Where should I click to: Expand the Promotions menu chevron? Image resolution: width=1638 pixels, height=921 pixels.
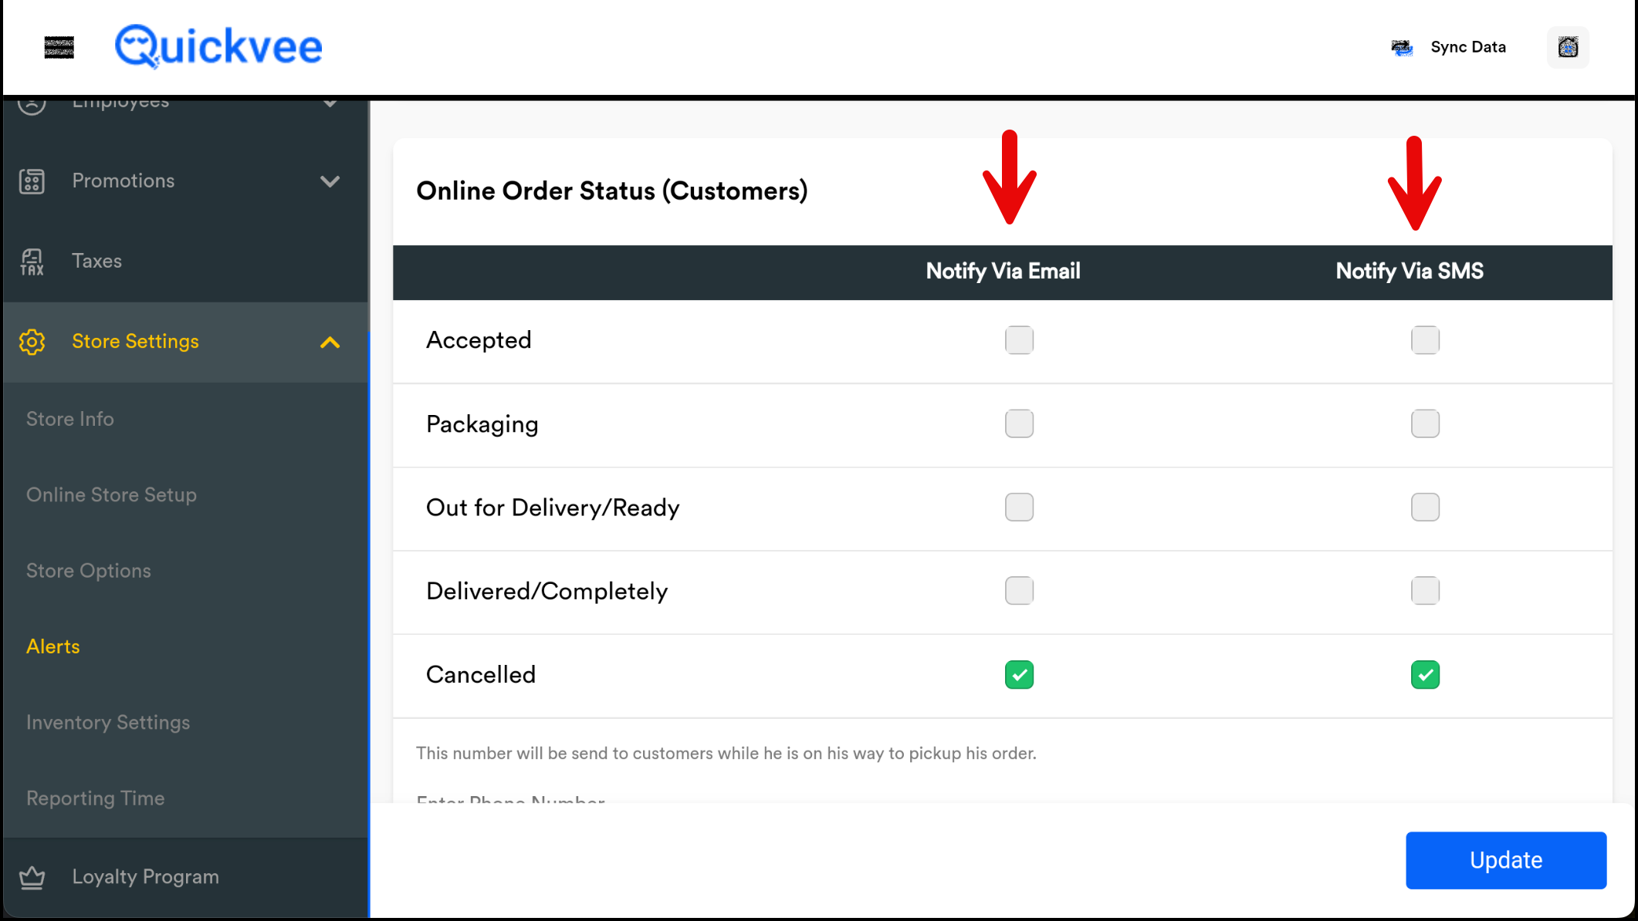(x=330, y=181)
